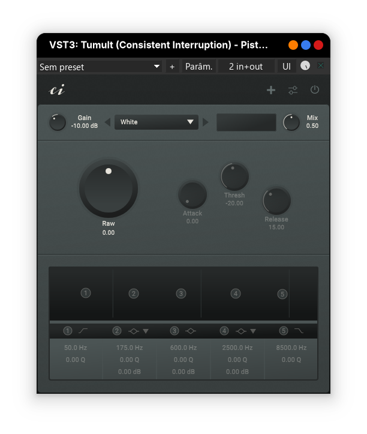Toggle the plugin power button
Viewport: 367px width, 434px height.
coord(315,90)
